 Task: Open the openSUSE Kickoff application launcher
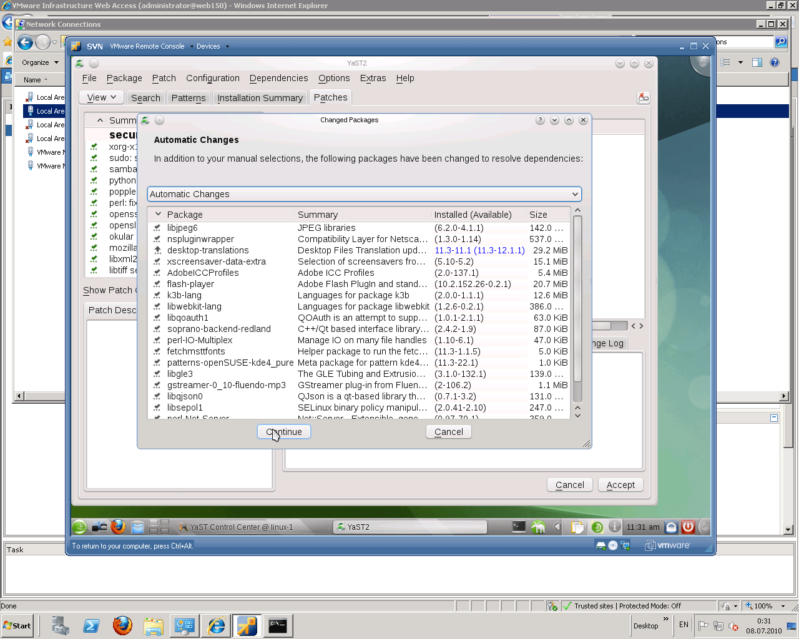click(x=80, y=527)
